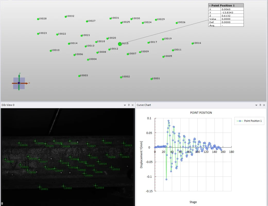Select point 10018 in the 3D view
Screen dimensions: 268x206
click(96, 42)
